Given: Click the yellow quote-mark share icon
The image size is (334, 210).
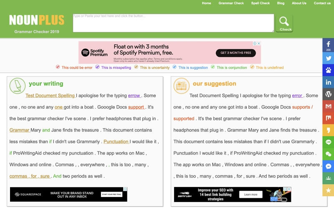Looking at the screenshot, I should (x=328, y=130).
